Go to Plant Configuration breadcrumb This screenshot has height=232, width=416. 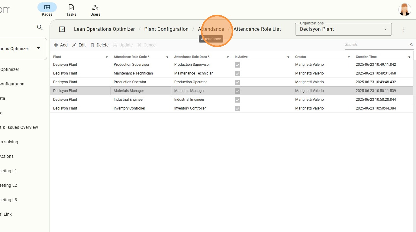pyautogui.click(x=166, y=29)
